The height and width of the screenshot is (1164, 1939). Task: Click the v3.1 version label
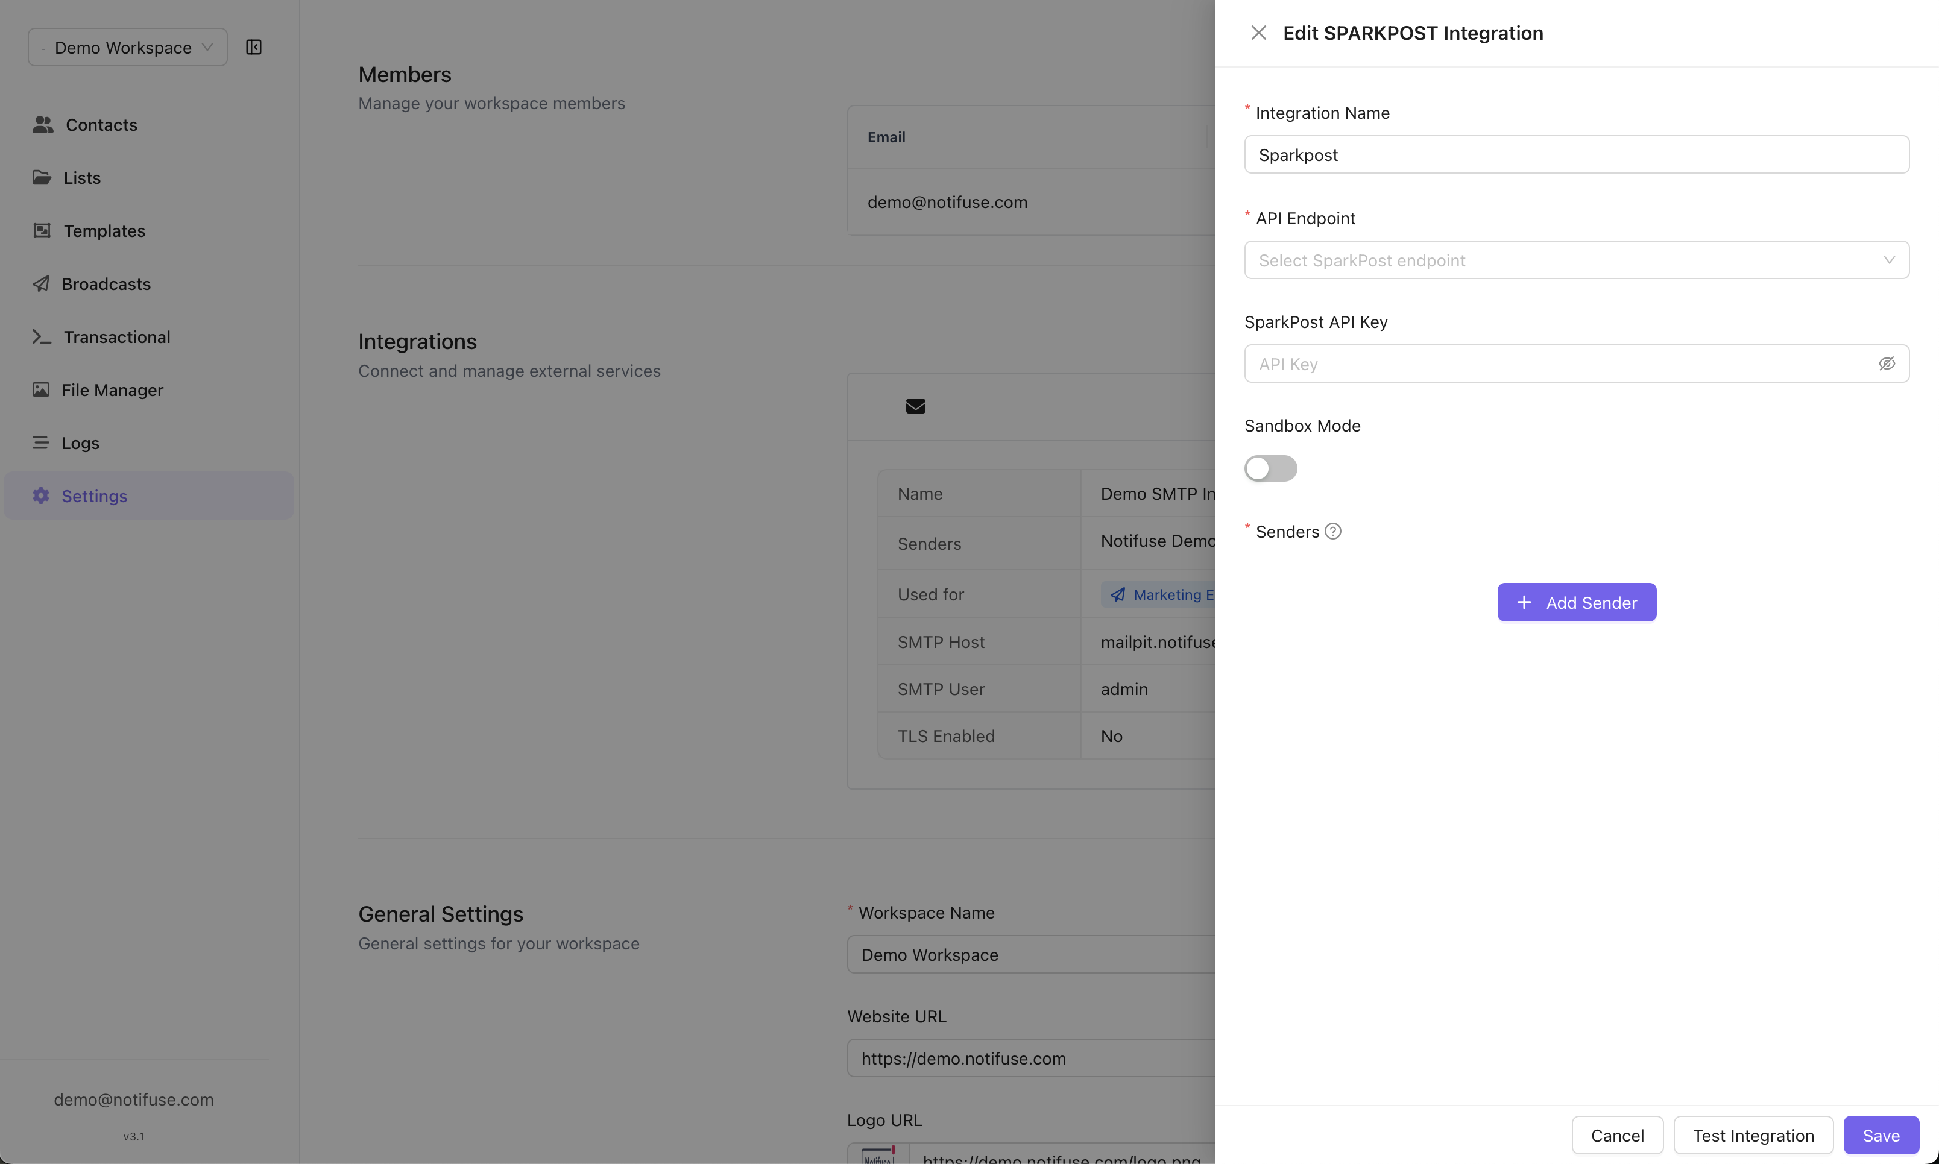coord(133,1136)
